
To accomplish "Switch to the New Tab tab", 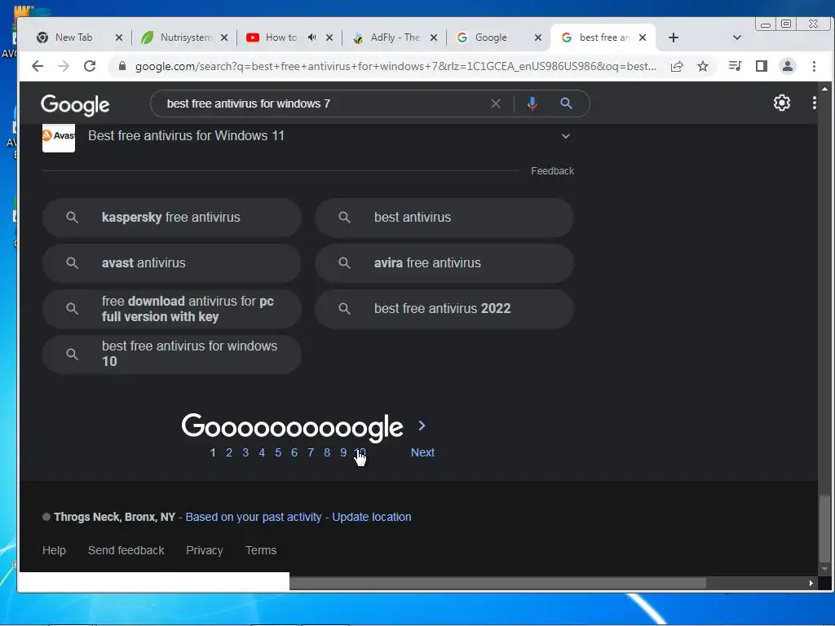I will [74, 37].
